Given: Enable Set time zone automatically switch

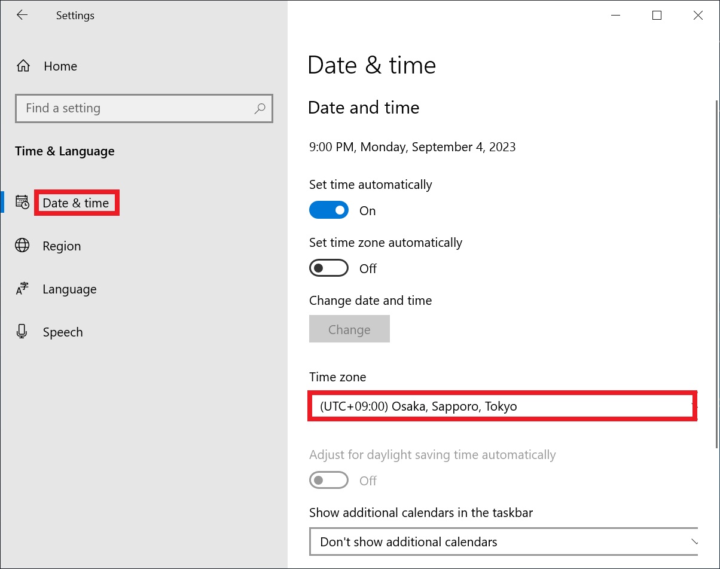Looking at the screenshot, I should pyautogui.click(x=329, y=268).
